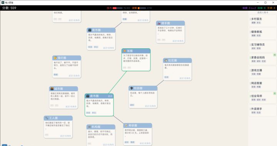277x146 pixels.
Task: Click the 起点 label on highlighted 夜市圈 node
Action: (110, 96)
